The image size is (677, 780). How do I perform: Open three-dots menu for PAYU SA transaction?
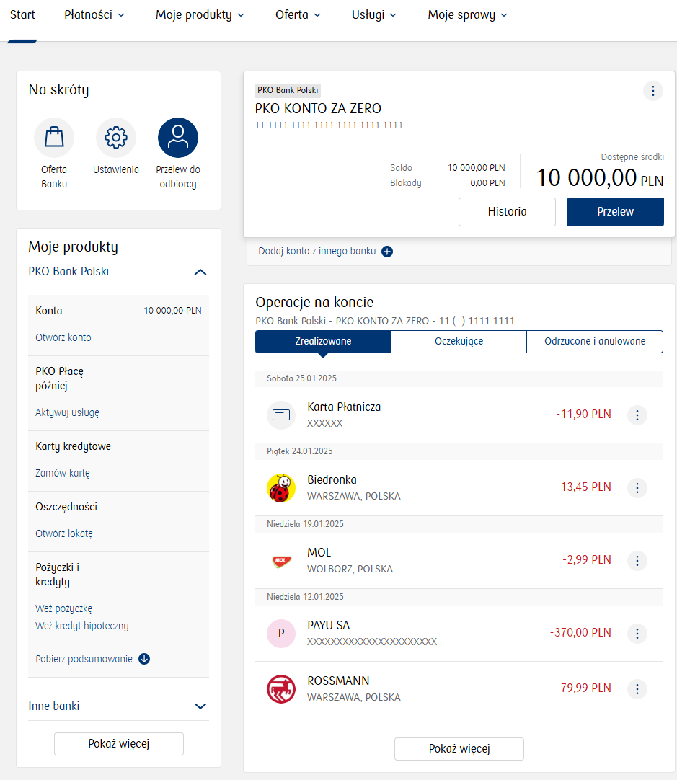[x=637, y=634]
